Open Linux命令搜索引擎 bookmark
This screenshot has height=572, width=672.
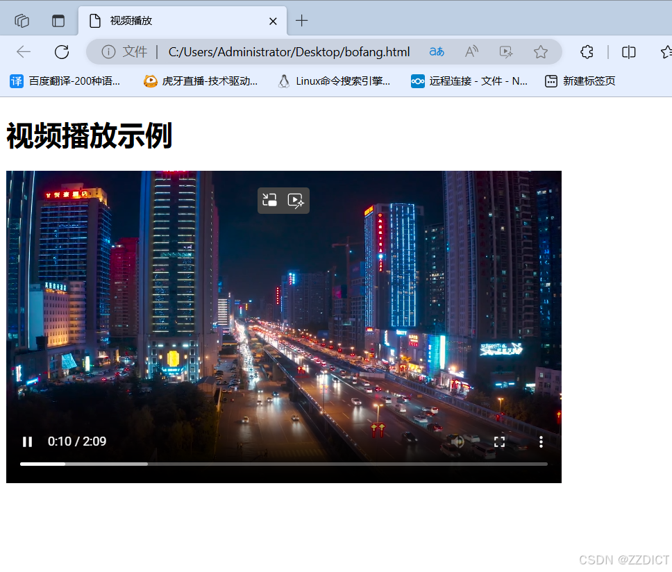coord(335,81)
